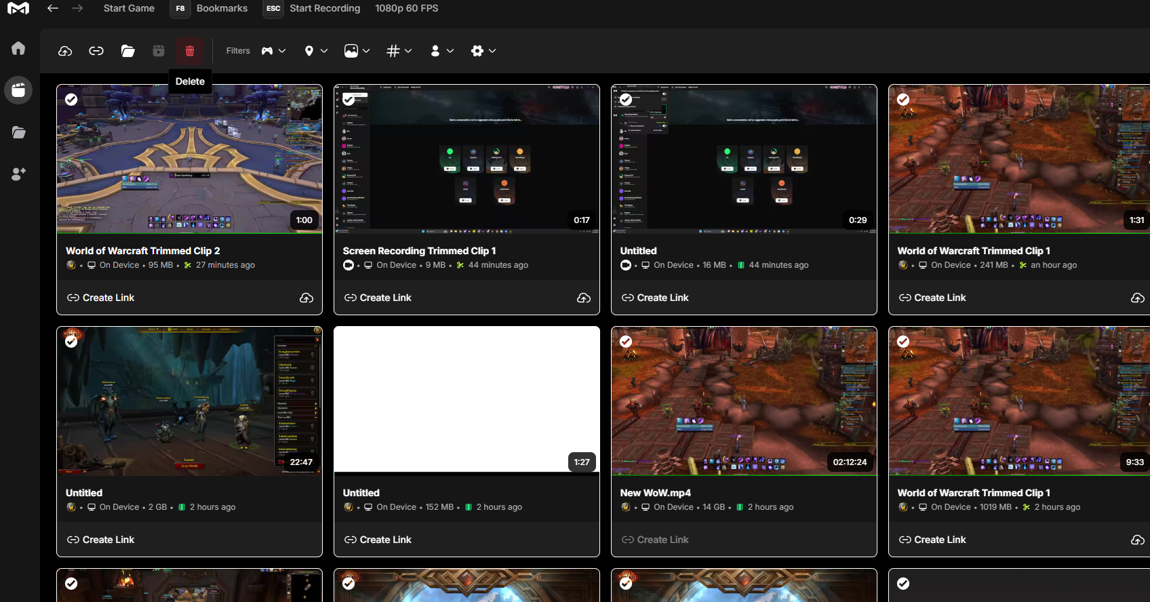This screenshot has width=1150, height=602.
Task: Deselect the 1:31 WoW Trimmed Clip 1 checkmark
Action: tap(903, 100)
